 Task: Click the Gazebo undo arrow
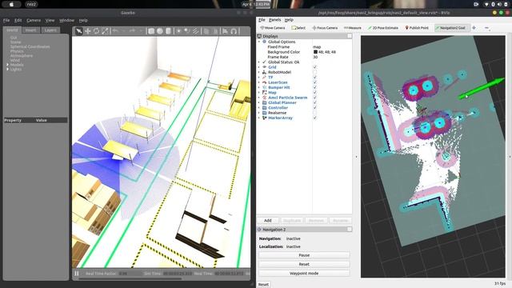(x=115, y=31)
